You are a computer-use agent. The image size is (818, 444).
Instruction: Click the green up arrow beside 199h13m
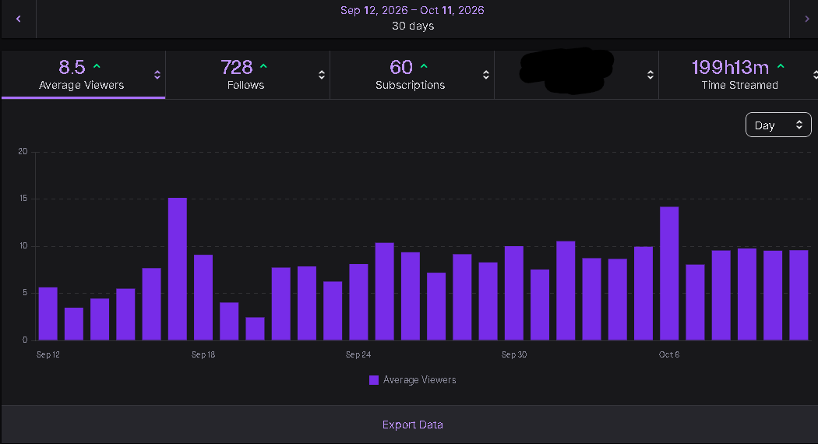coord(781,66)
